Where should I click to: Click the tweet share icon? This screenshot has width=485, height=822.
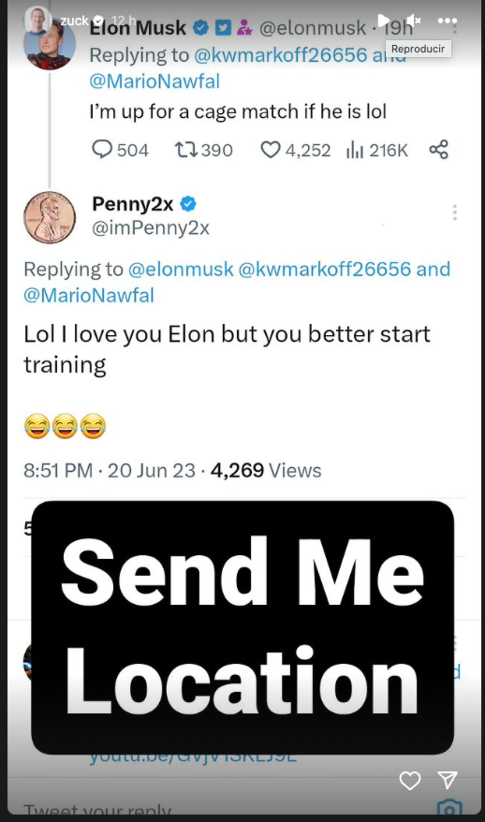point(439,149)
